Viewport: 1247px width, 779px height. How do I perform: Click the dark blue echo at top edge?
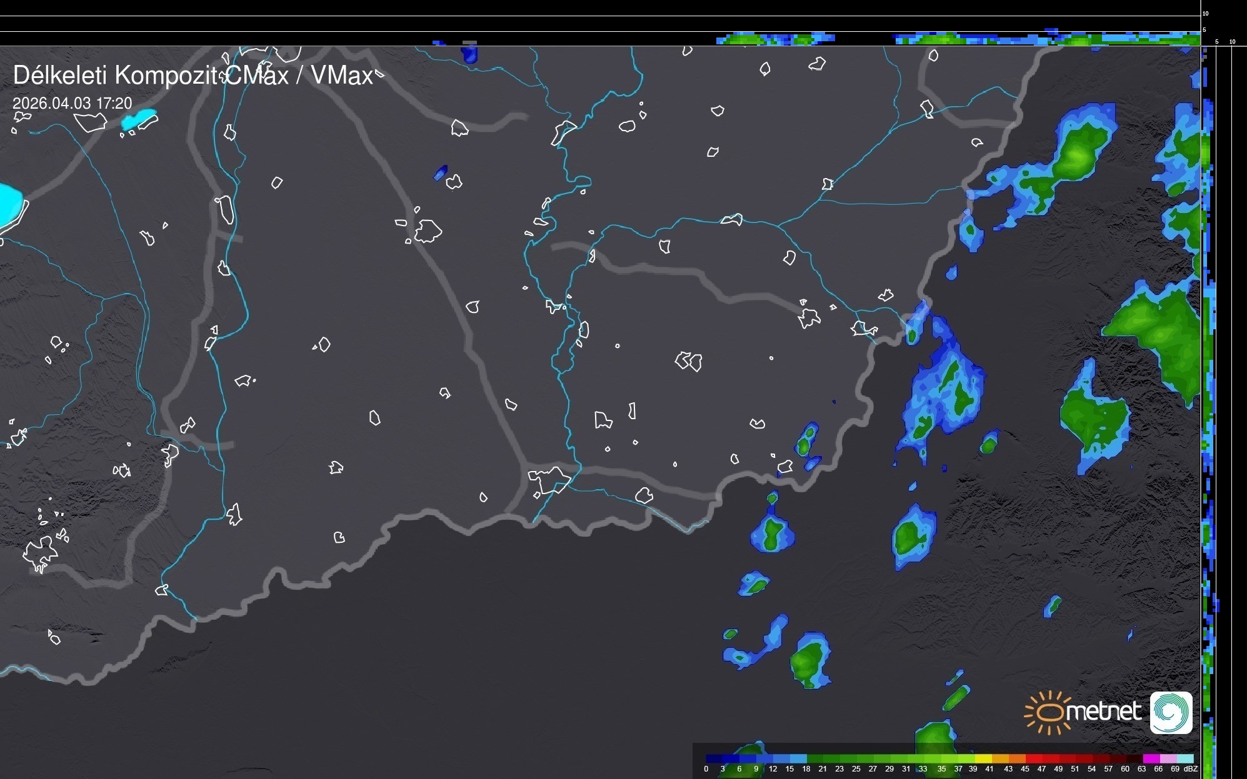point(469,54)
